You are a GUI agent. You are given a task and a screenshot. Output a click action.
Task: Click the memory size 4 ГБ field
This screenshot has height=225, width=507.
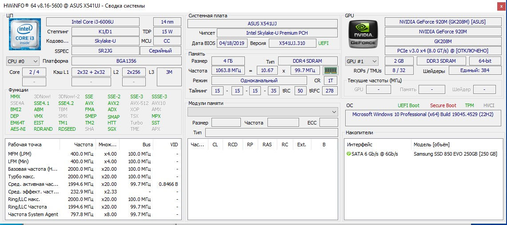click(228, 61)
